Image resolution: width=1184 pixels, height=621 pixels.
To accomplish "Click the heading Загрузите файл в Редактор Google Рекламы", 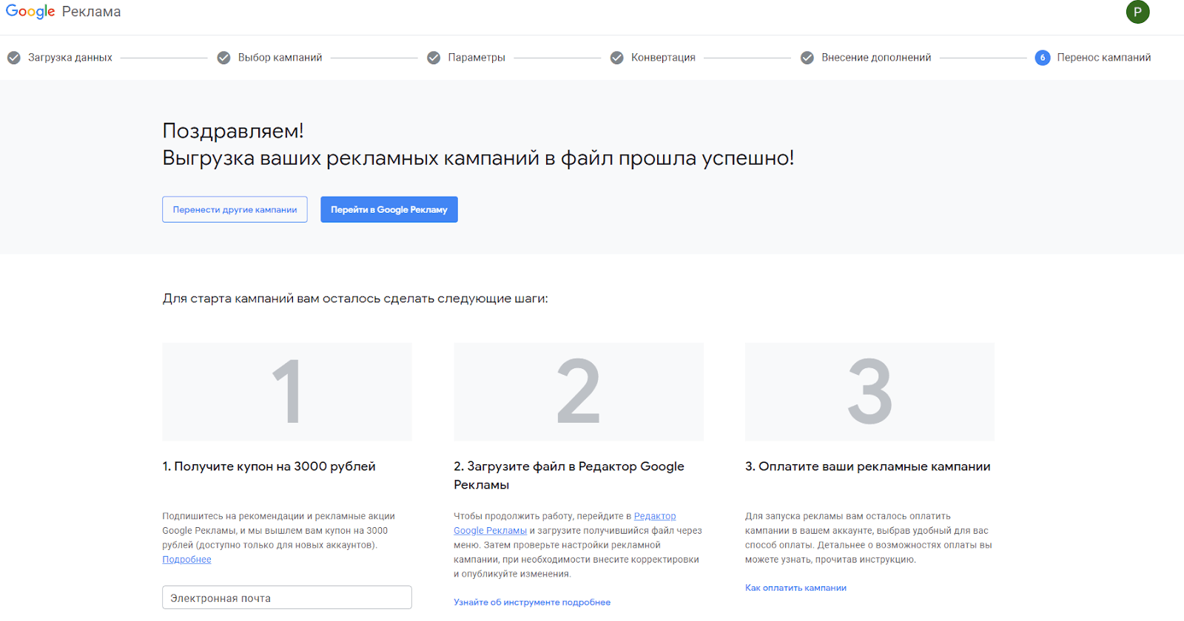I will point(569,475).
